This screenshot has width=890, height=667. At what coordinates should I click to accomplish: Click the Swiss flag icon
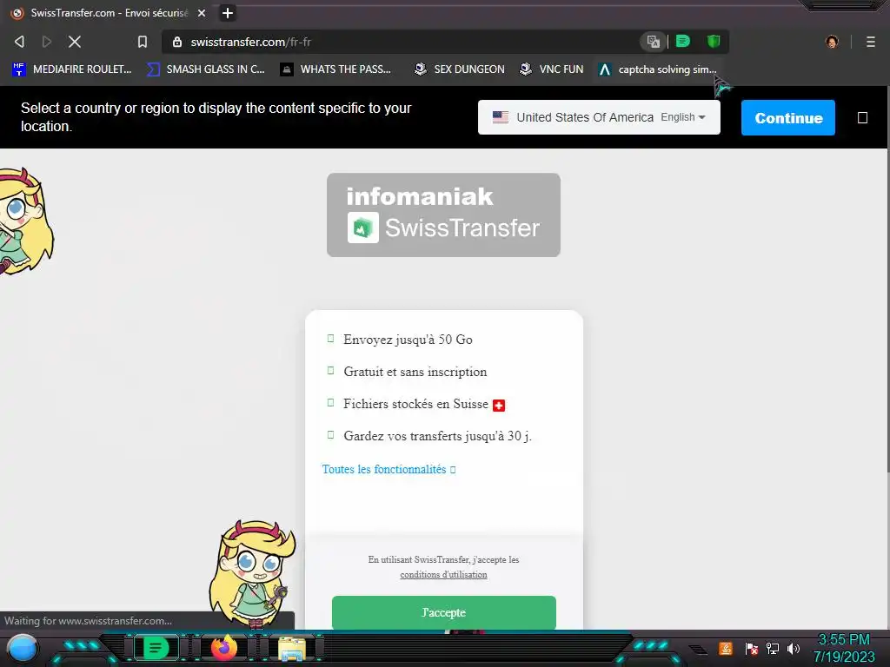pos(499,405)
